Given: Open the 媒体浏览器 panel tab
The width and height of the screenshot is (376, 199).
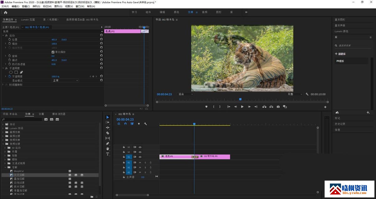Looking at the screenshot, I should 59,114.
